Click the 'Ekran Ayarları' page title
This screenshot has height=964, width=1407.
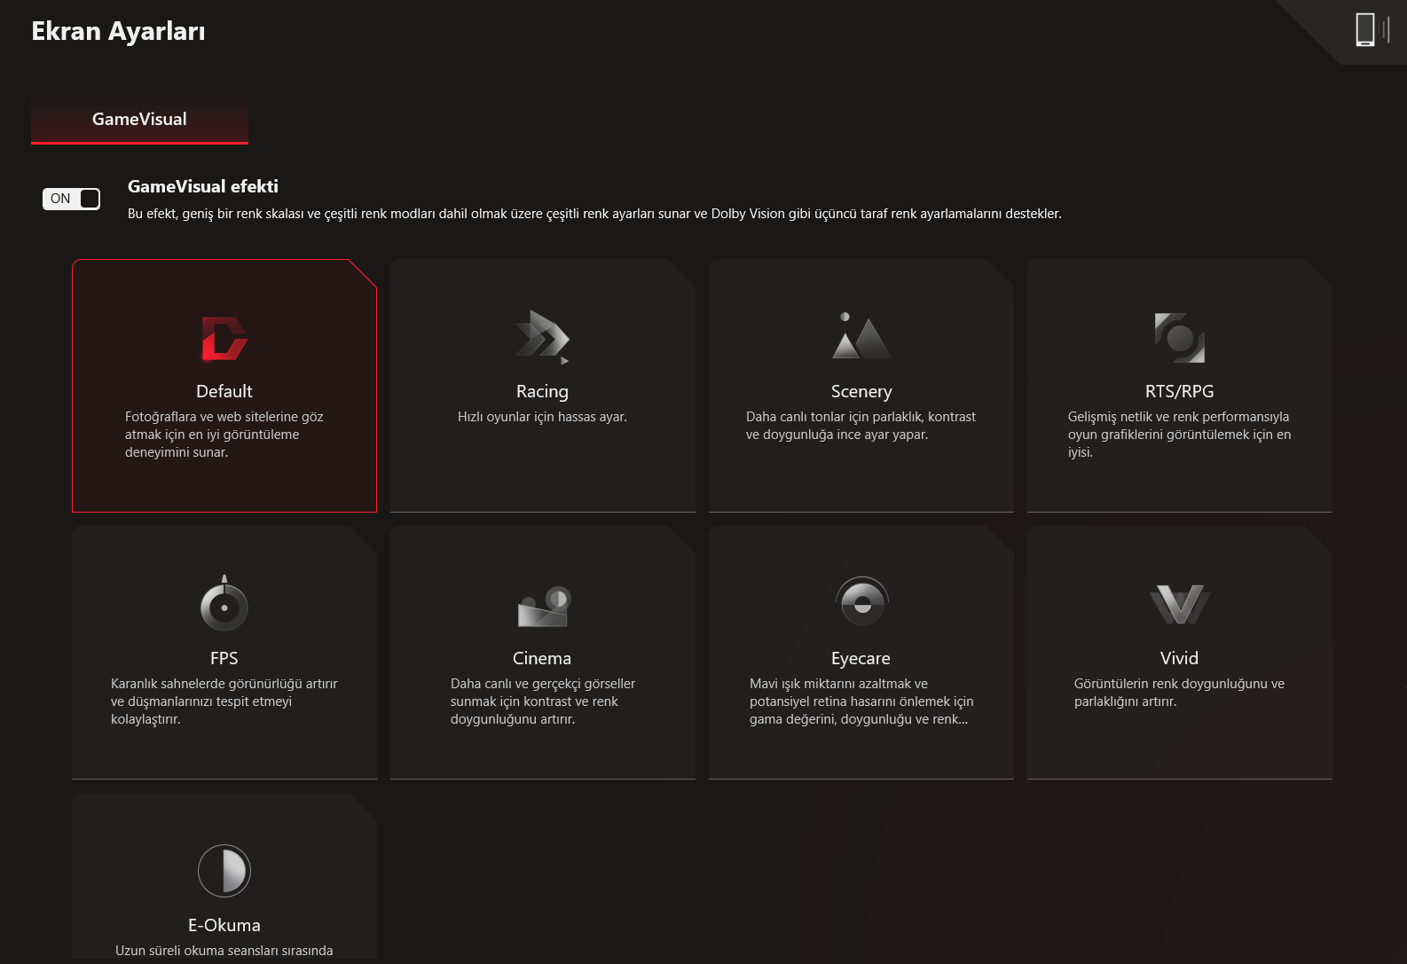(x=118, y=31)
